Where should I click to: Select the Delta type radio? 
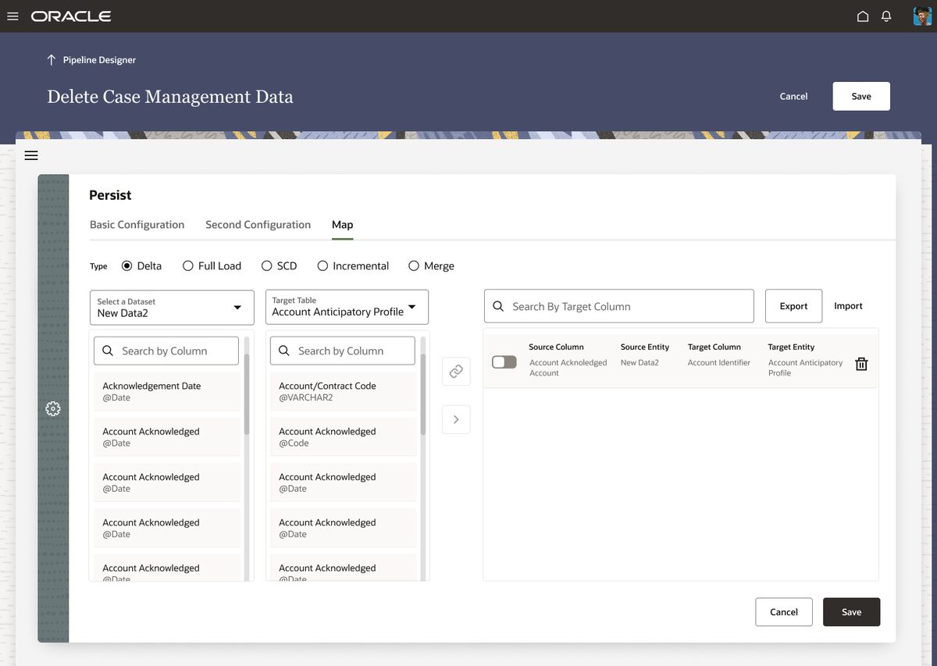127,266
